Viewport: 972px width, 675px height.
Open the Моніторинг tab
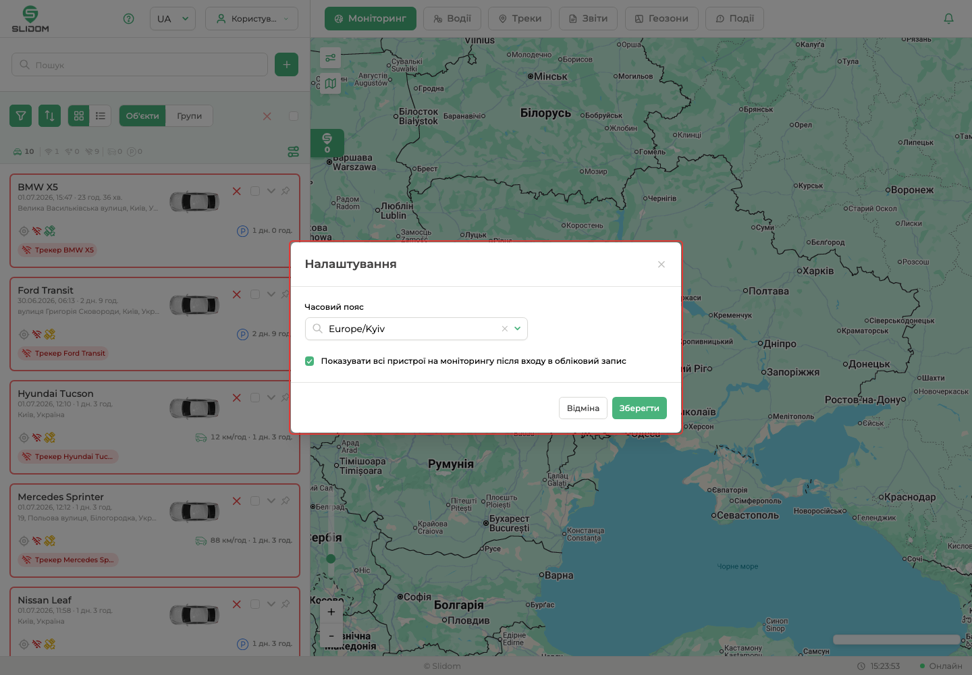click(x=371, y=19)
